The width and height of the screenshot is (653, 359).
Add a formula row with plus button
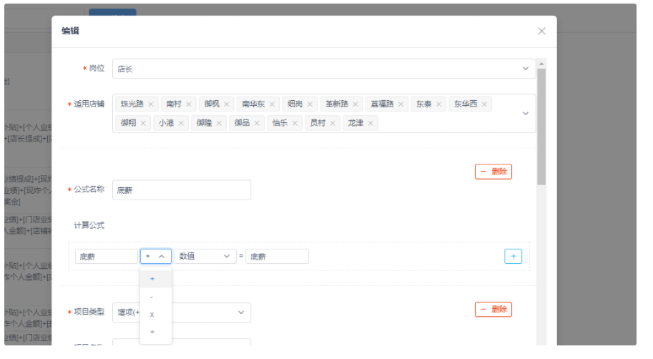point(513,257)
